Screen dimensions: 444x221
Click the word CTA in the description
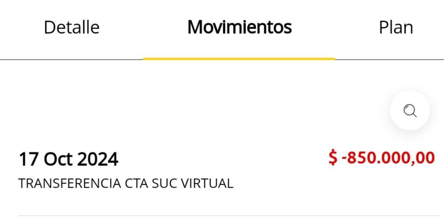[x=136, y=183]
